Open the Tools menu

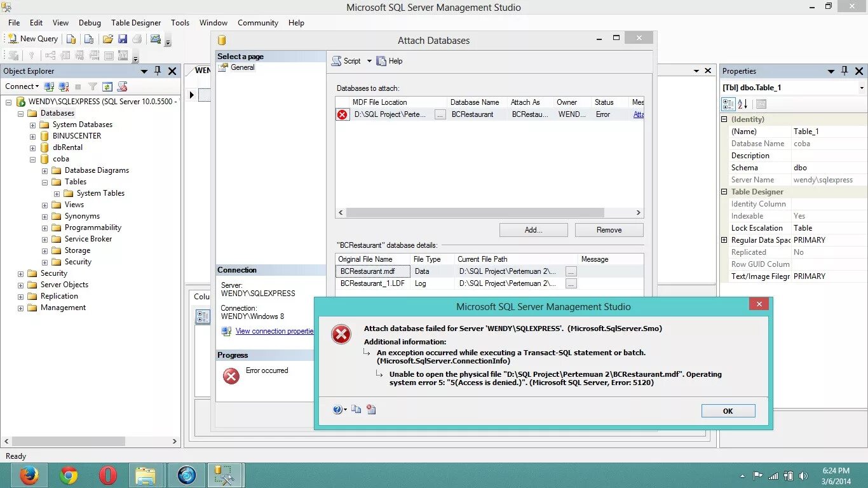pos(180,22)
